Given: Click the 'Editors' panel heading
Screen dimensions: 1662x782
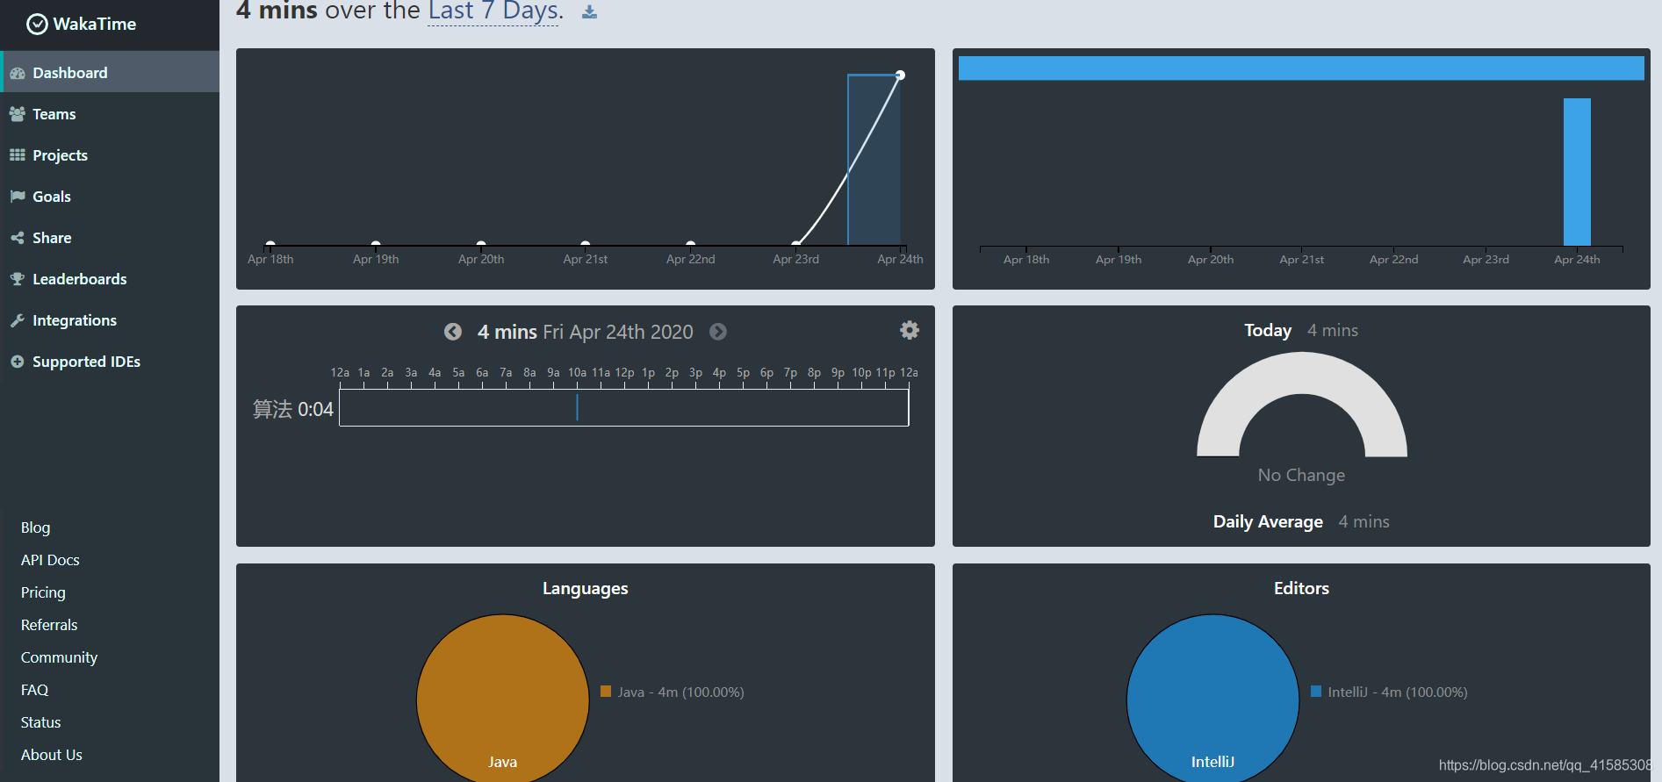Looking at the screenshot, I should 1301,588.
